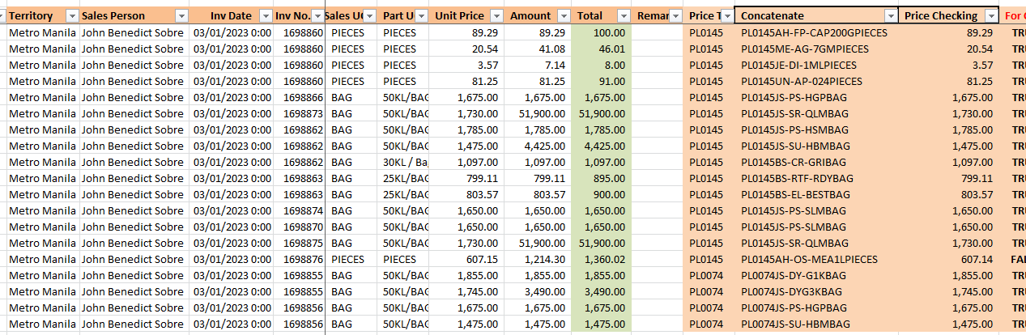This screenshot has height=335, width=1026.
Task: Open the Concatenate column filter dropdown
Action: click(x=891, y=16)
